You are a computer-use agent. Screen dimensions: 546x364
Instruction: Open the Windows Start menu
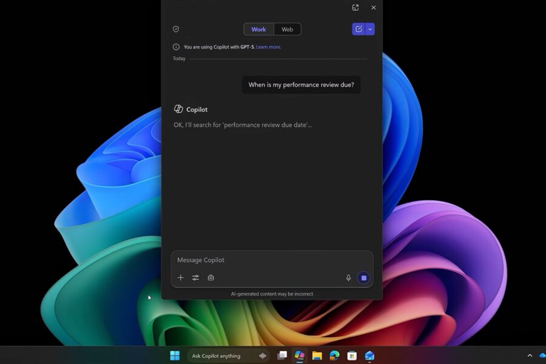coord(175,356)
